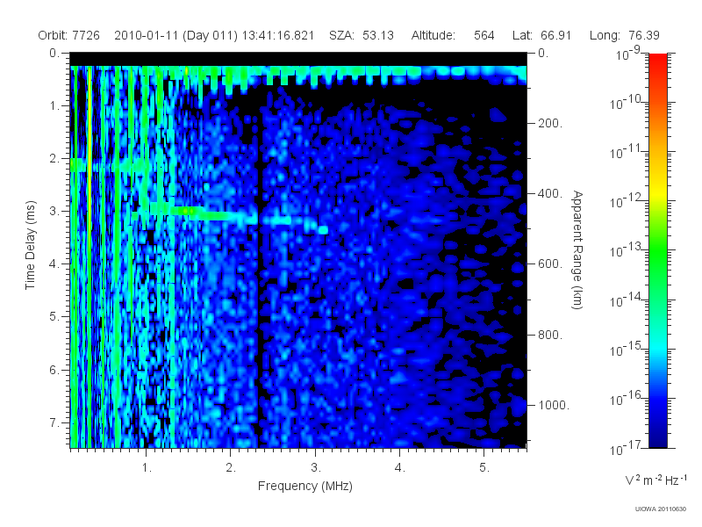This screenshot has width=702, height=527.
Task: Click the '1.' frequency tick label
Action: [x=147, y=468]
